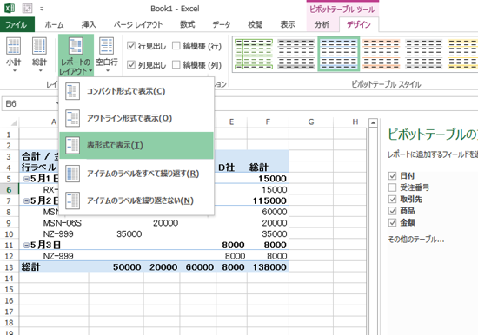Select row 6 header
Viewport: 478px width, 335px height.
[10, 190]
